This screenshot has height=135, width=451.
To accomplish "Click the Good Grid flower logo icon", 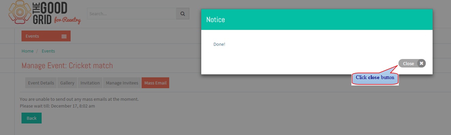I will pos(19,12).
